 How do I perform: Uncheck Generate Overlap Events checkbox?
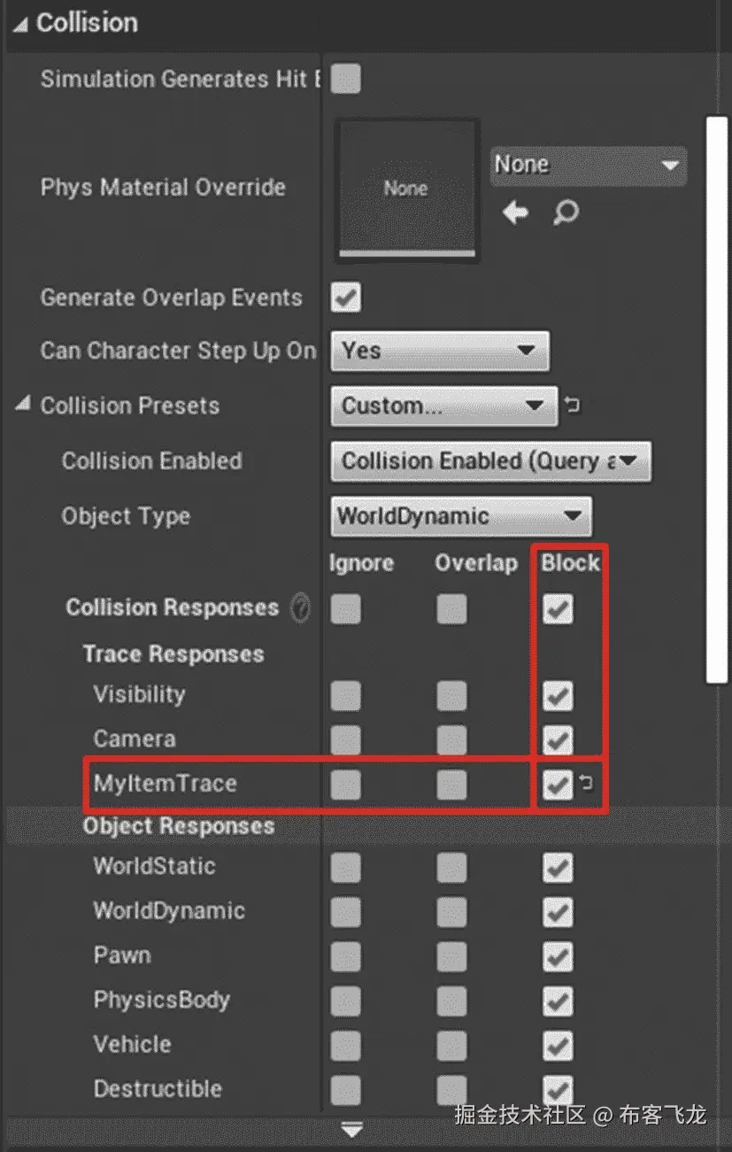tap(346, 298)
